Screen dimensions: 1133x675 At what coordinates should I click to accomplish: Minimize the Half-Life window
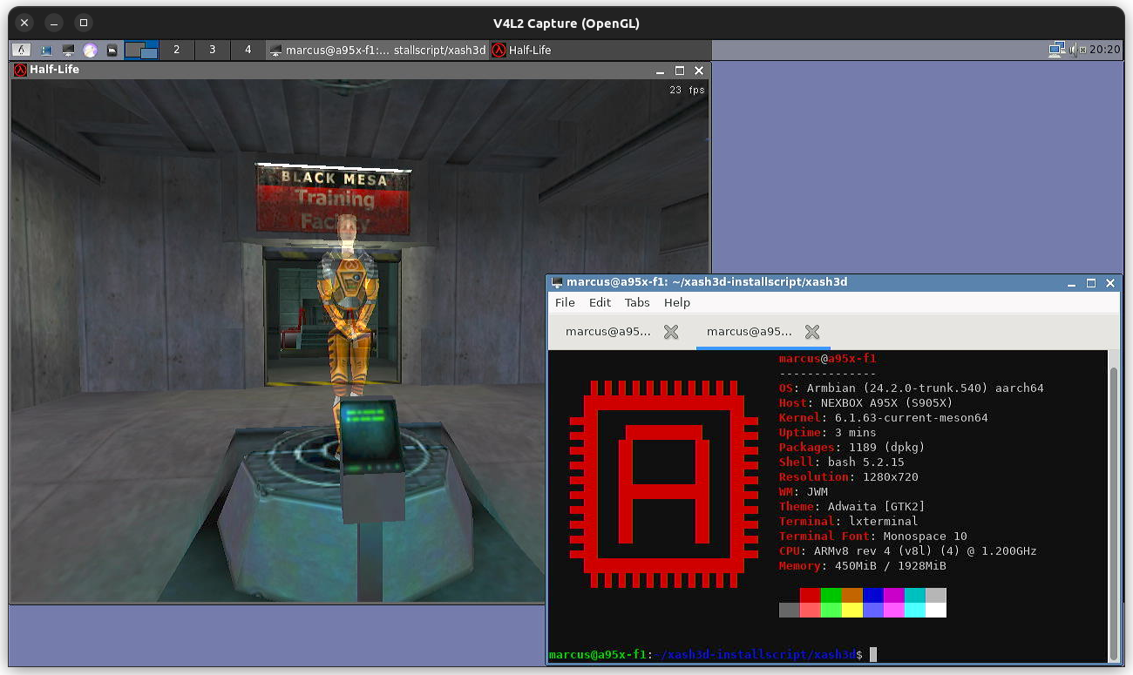(x=661, y=71)
